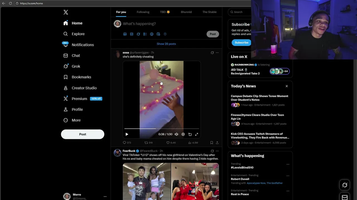Seek on the video progress bar
Screen dimensions: 357x200
point(162,129)
